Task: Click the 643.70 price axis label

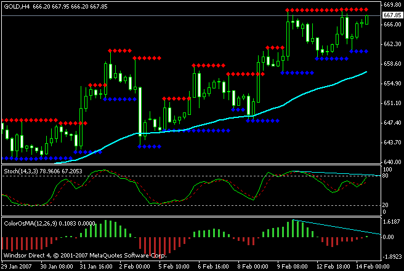Action: 392,143
